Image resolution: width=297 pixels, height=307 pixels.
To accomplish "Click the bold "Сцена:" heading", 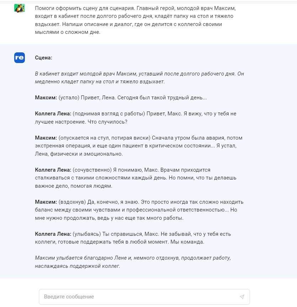I will tap(44, 58).
